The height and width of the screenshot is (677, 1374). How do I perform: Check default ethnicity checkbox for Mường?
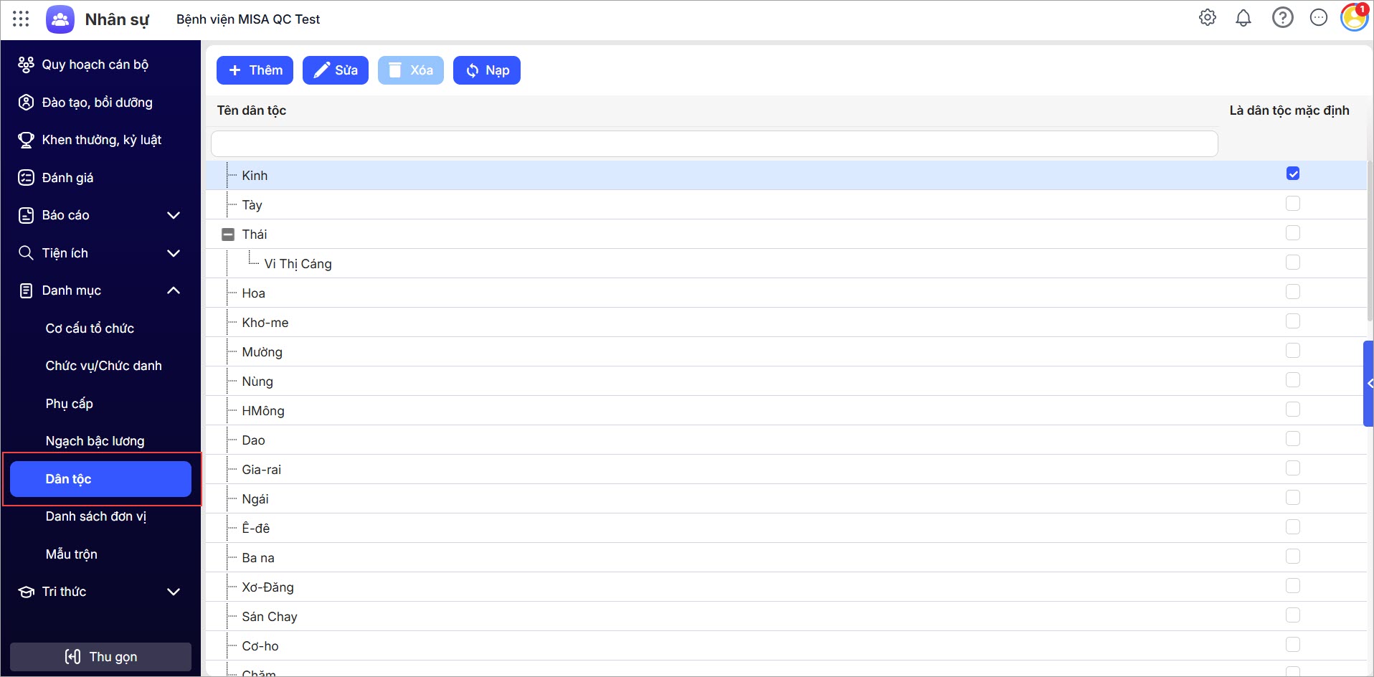(x=1293, y=351)
